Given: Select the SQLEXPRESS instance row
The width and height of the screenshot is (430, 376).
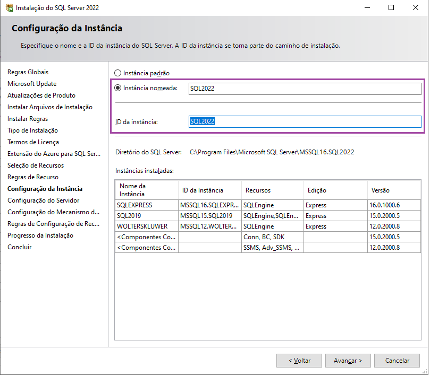Looking at the screenshot, I should click(268, 205).
